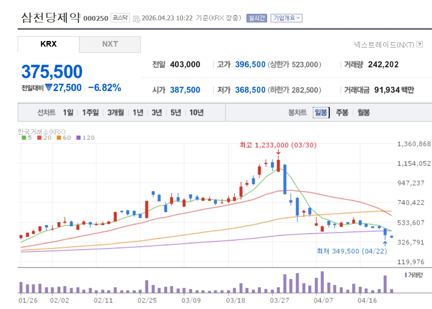Click the 최저 349,500 (04/22) annotation
This screenshot has width=432, height=309.
click(352, 251)
